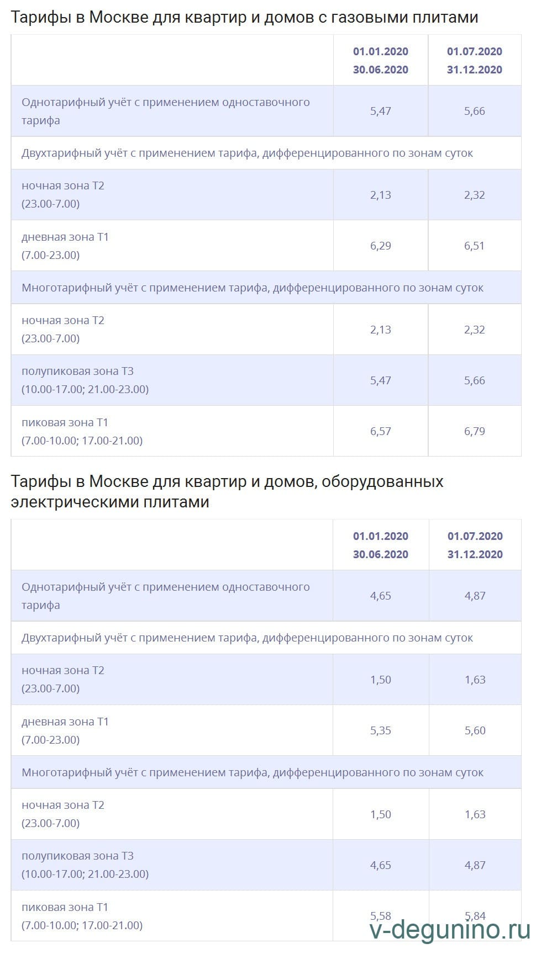Click the electric stoves tariffs heading
Image resolution: width=536 pixels, height=954 pixels.
[x=227, y=491]
